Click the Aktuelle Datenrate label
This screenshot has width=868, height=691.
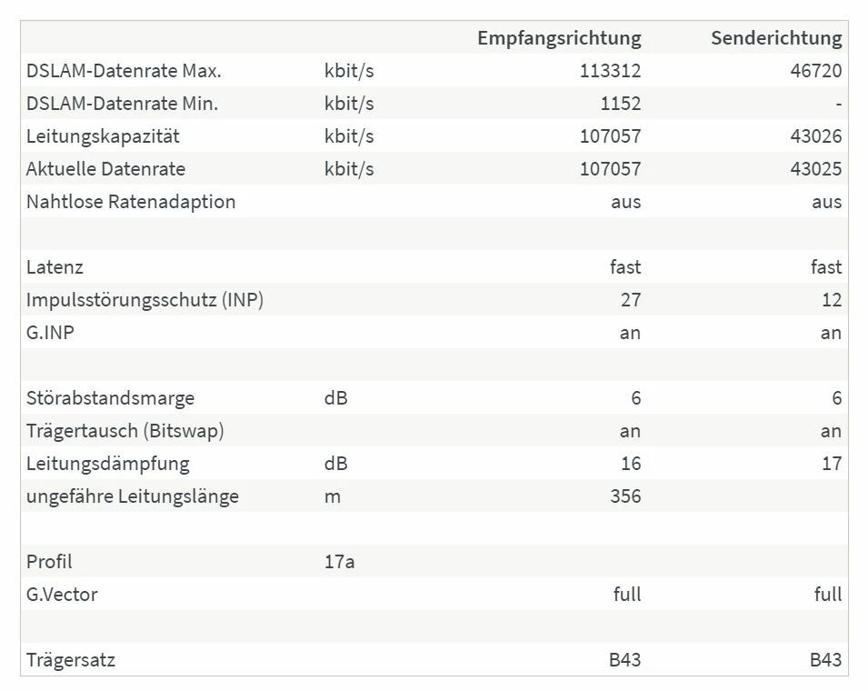point(105,169)
